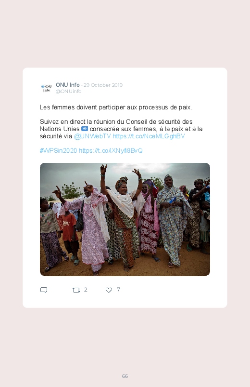The width and height of the screenshot is (250, 387).
Task: Click the @ONUinfo handle
Action: pyautogui.click(x=68, y=91)
